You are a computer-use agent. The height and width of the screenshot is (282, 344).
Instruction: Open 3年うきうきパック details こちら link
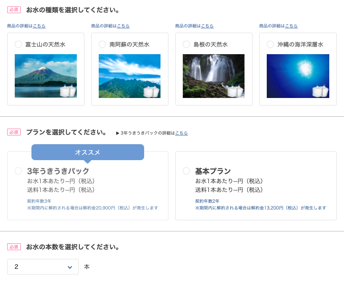(181, 133)
